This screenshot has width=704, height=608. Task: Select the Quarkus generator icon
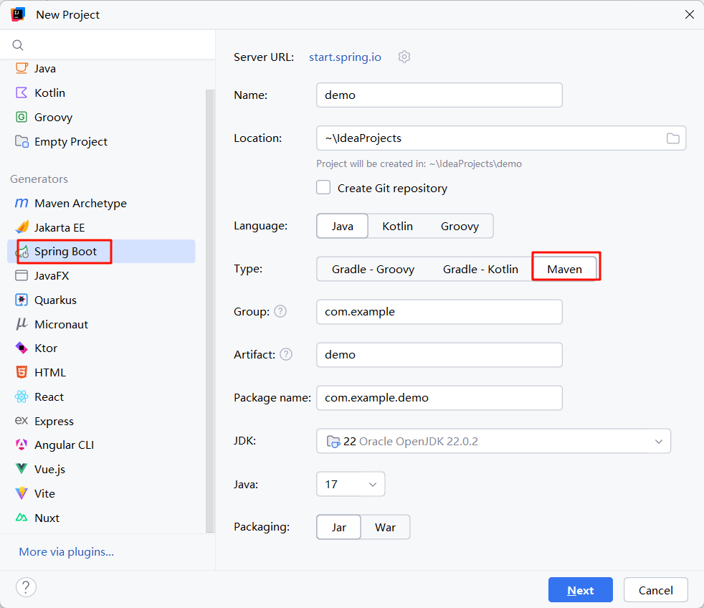[22, 300]
